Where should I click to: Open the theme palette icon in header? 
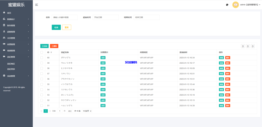click(227, 5)
